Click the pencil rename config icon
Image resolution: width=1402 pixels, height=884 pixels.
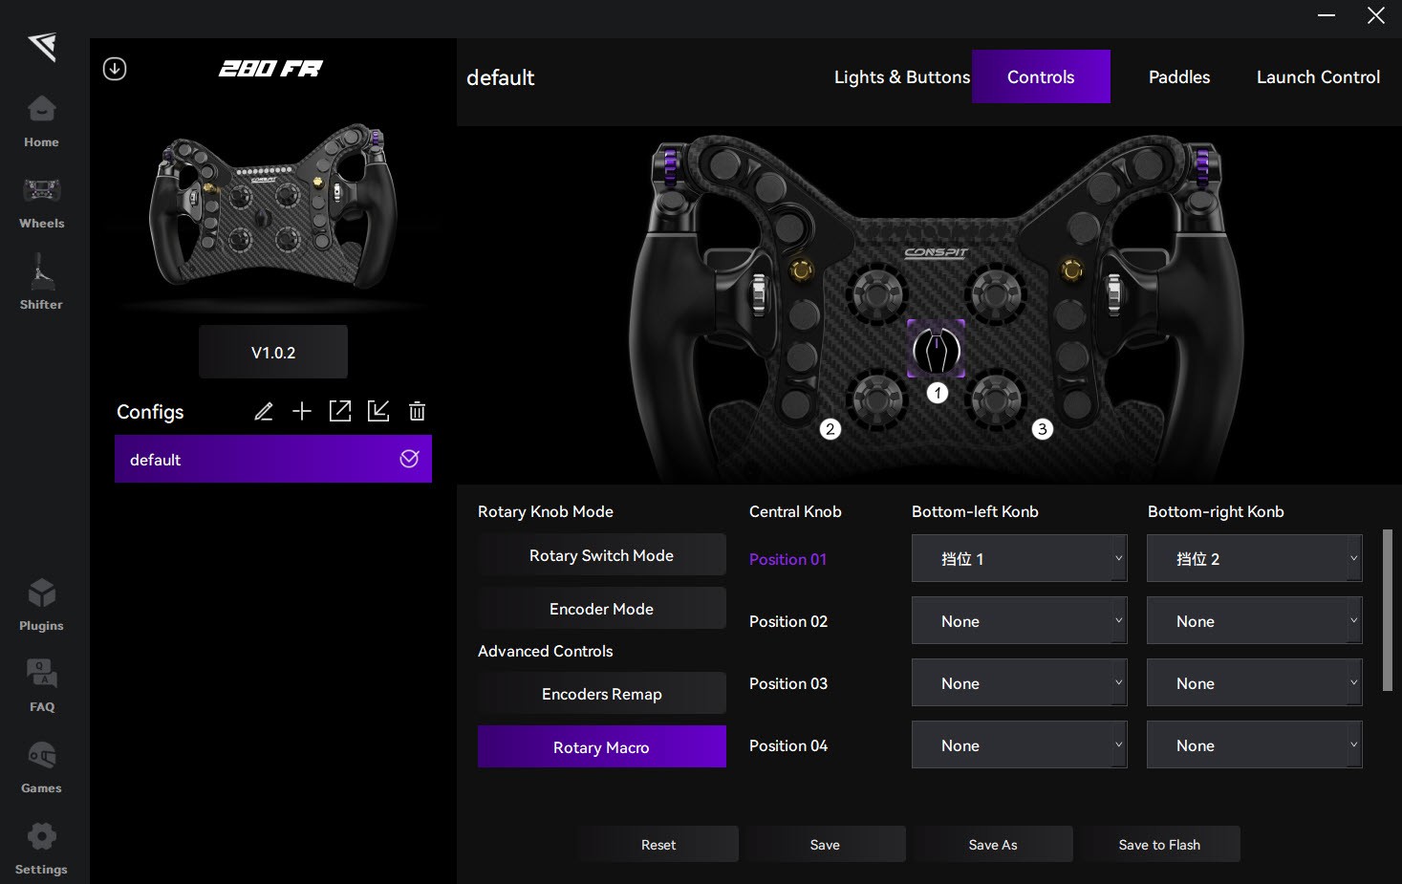click(x=264, y=411)
